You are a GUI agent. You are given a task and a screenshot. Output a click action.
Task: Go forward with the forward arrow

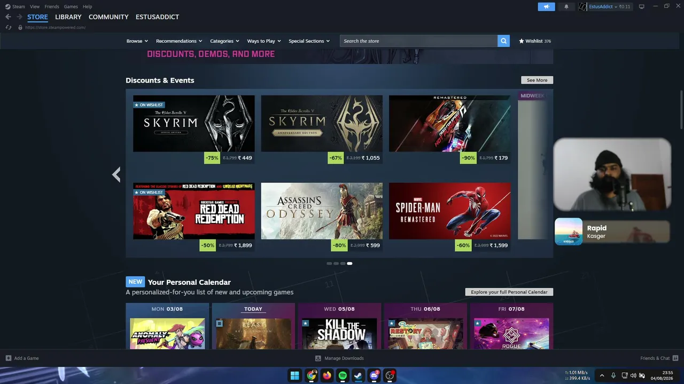click(x=19, y=17)
